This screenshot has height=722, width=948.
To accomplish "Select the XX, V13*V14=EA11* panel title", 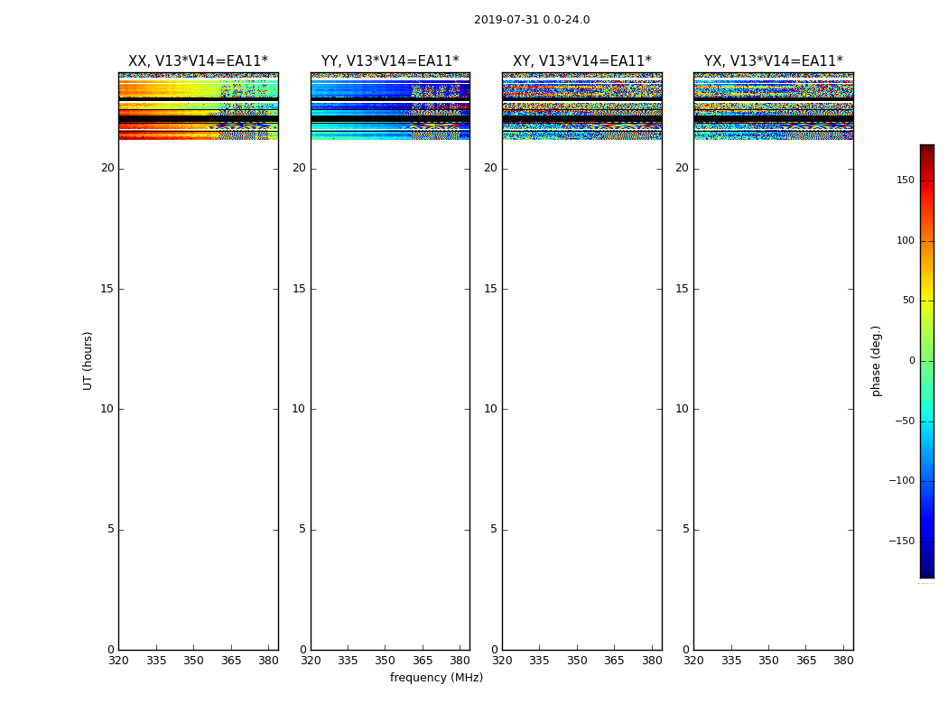I will tap(198, 61).
